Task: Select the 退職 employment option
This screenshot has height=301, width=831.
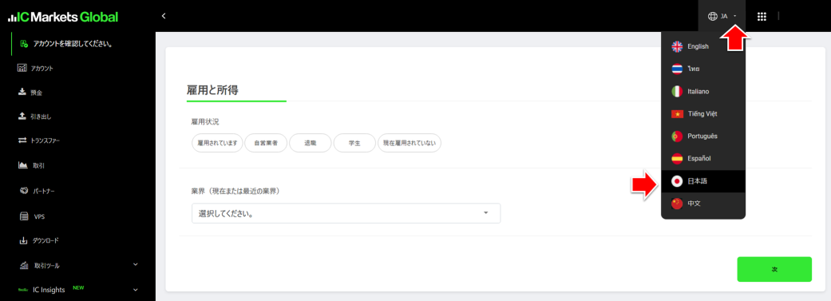Action: (x=310, y=143)
